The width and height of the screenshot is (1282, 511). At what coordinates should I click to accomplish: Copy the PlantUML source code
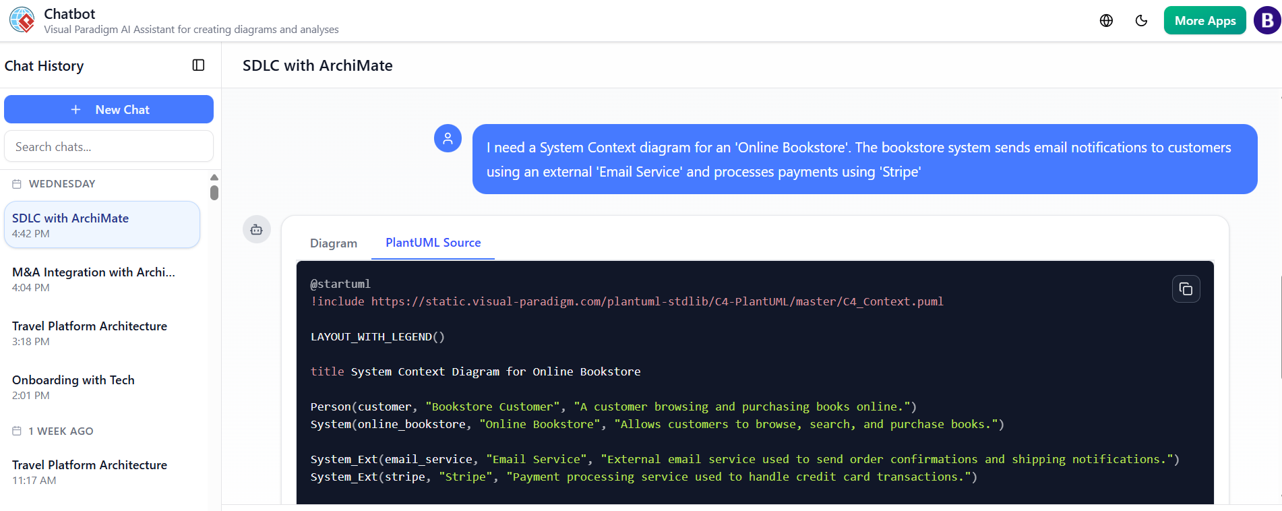coord(1186,289)
